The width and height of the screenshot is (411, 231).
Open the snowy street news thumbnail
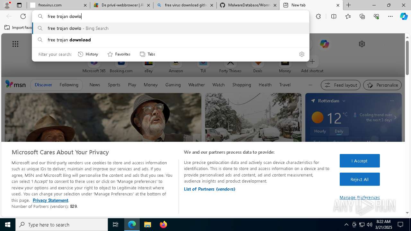click(x=253, y=117)
